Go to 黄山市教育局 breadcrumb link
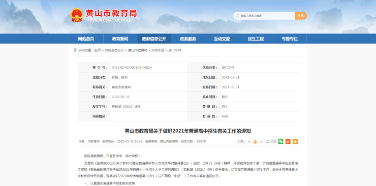The width and height of the screenshot is (376, 186). click(138, 50)
